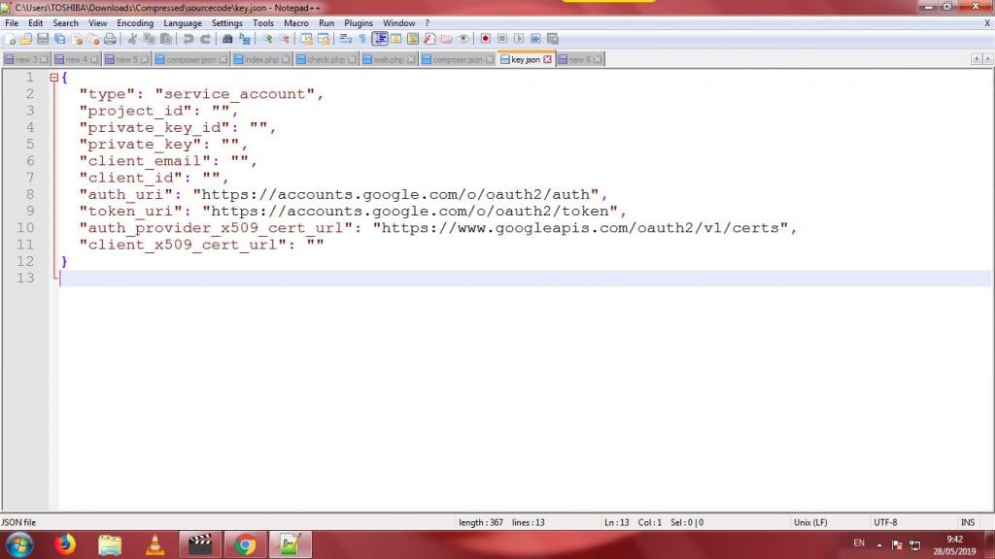Toggle Word Wrap in the toolbar
Viewport: 995px width, 559px height.
pos(345,39)
